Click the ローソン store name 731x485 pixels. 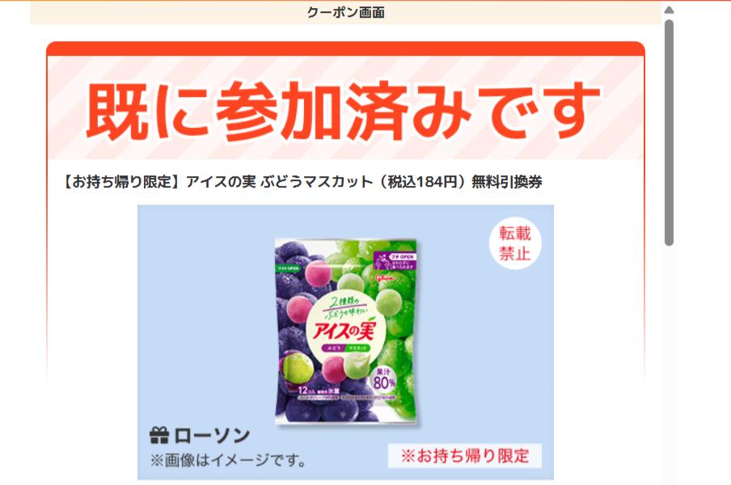pos(213,436)
